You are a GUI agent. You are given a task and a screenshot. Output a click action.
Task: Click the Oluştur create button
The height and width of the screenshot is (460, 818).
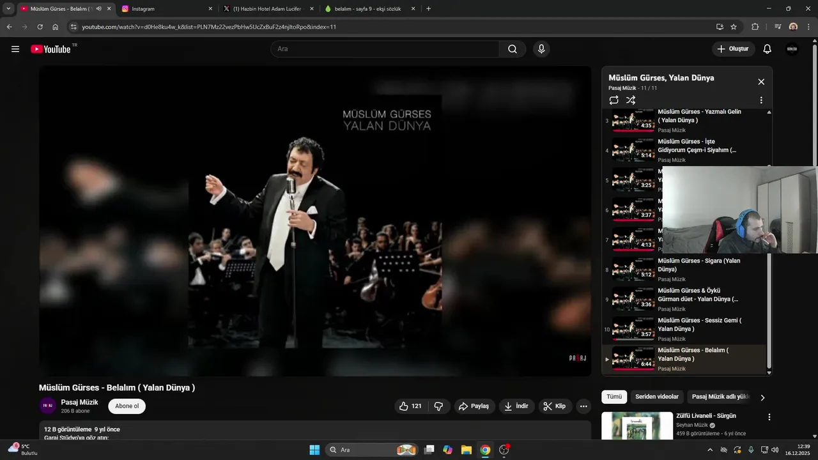(734, 49)
